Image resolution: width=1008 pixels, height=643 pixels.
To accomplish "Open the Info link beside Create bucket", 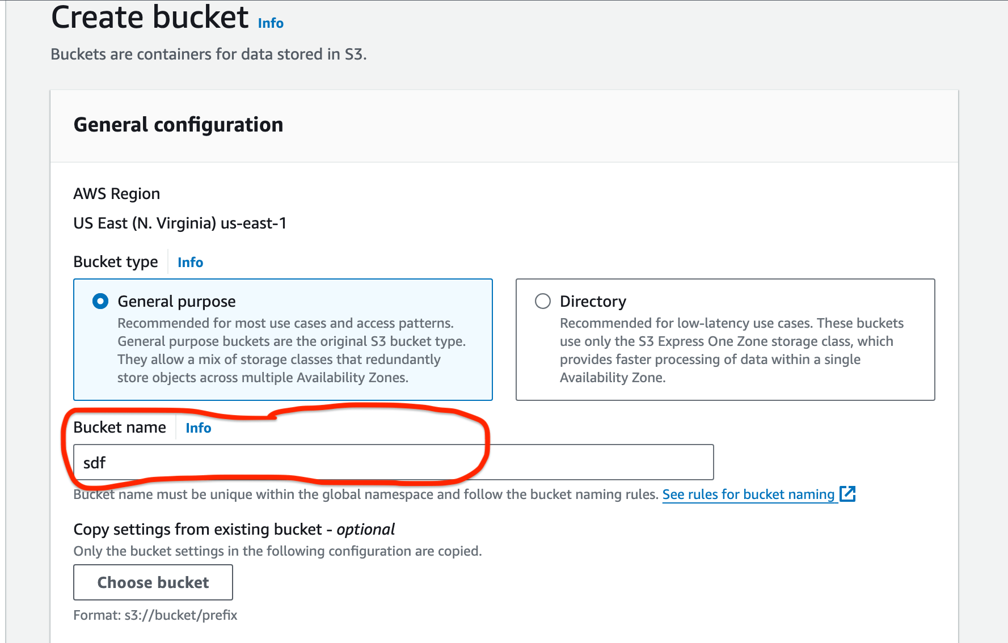I will (x=271, y=23).
